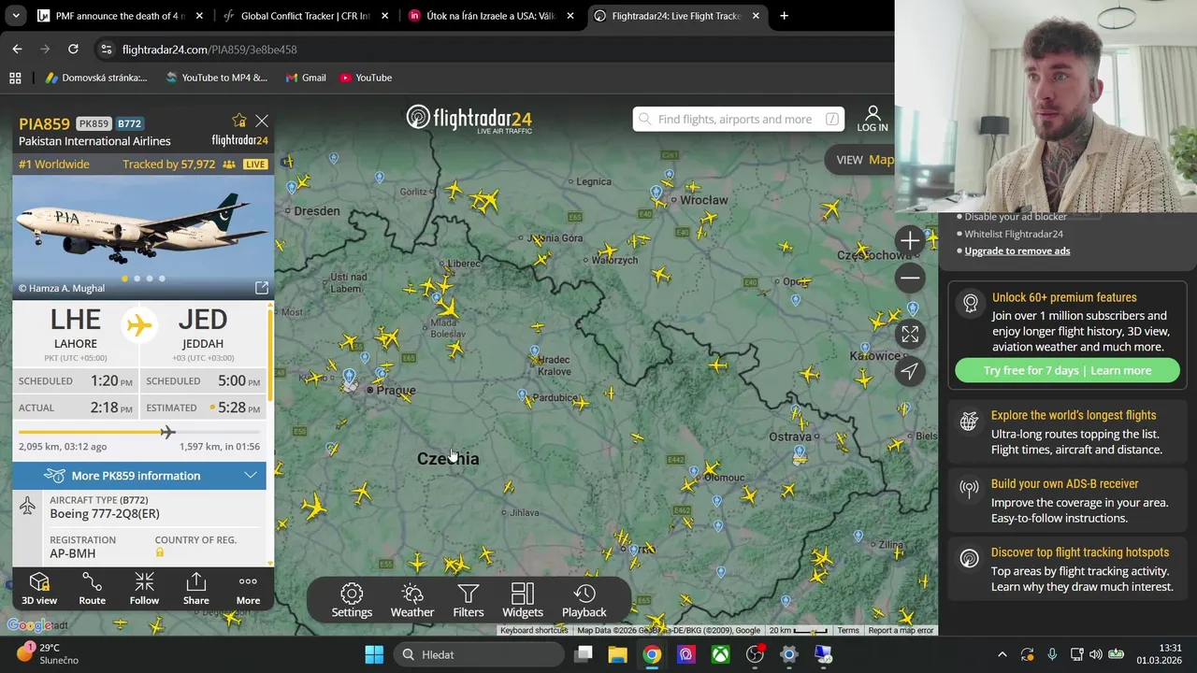Open Playback mode
Viewport: 1197px width, 673px height.
584,600
